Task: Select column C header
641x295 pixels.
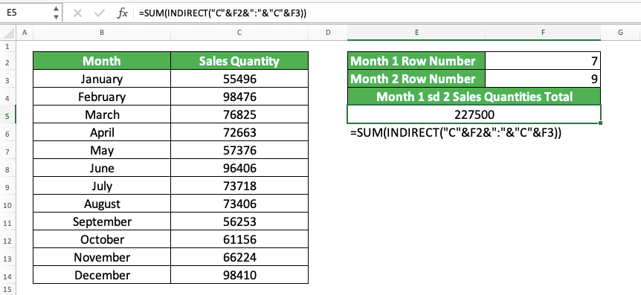Action: (239, 32)
